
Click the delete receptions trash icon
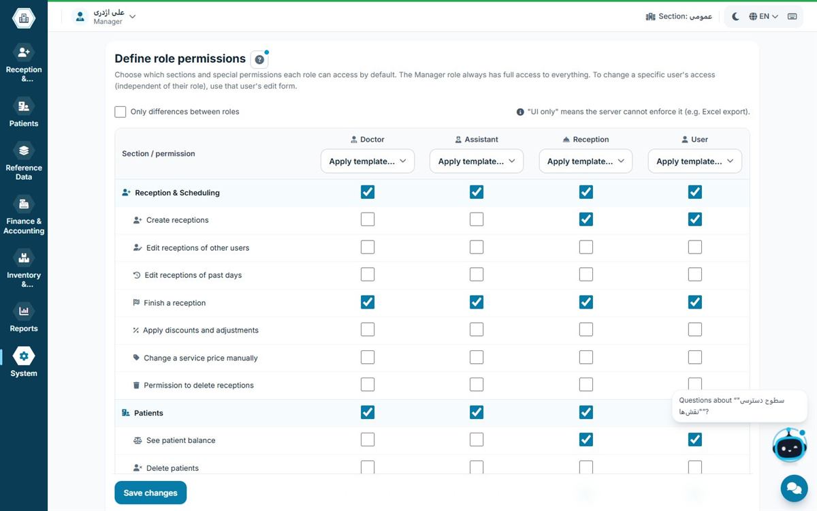[136, 385]
